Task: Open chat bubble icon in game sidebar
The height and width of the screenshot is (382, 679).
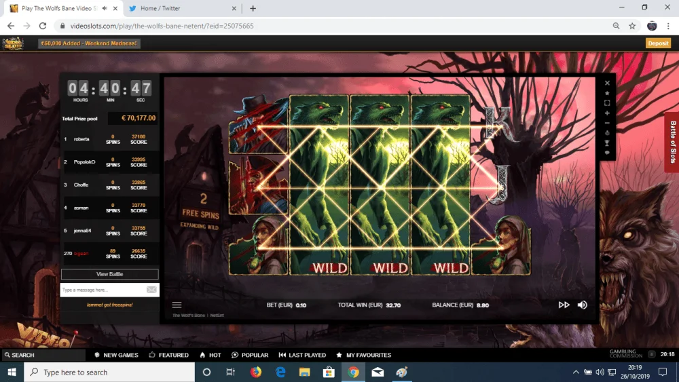Action: (607, 153)
